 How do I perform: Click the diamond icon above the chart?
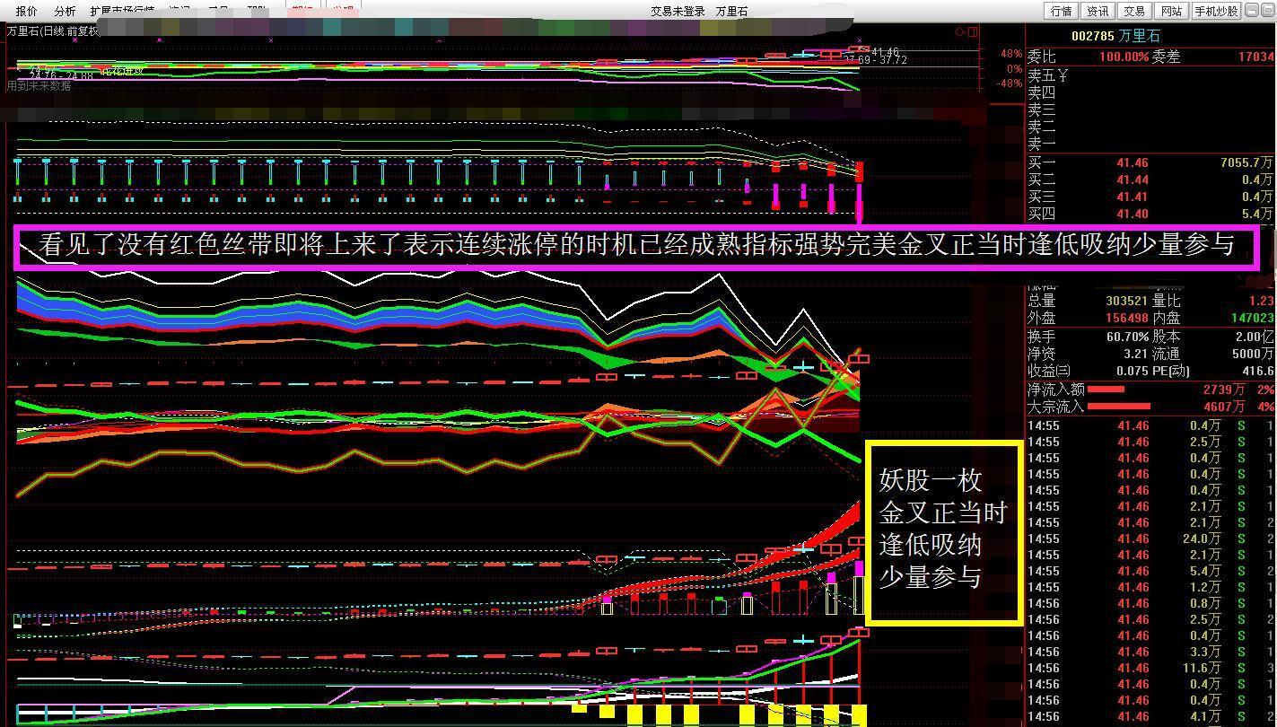960,31
